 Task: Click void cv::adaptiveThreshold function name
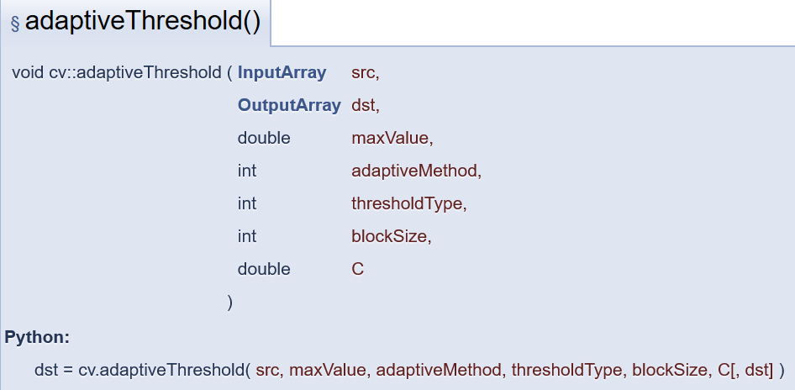coord(117,72)
